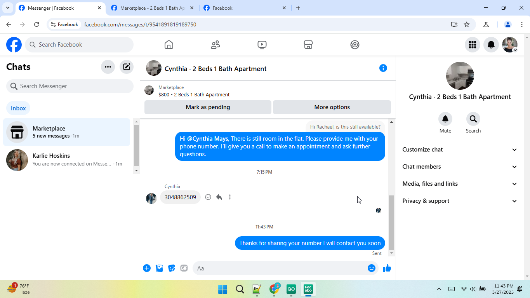Click the @Cynthia Mays mention
The image size is (530, 298).
pyautogui.click(x=208, y=139)
